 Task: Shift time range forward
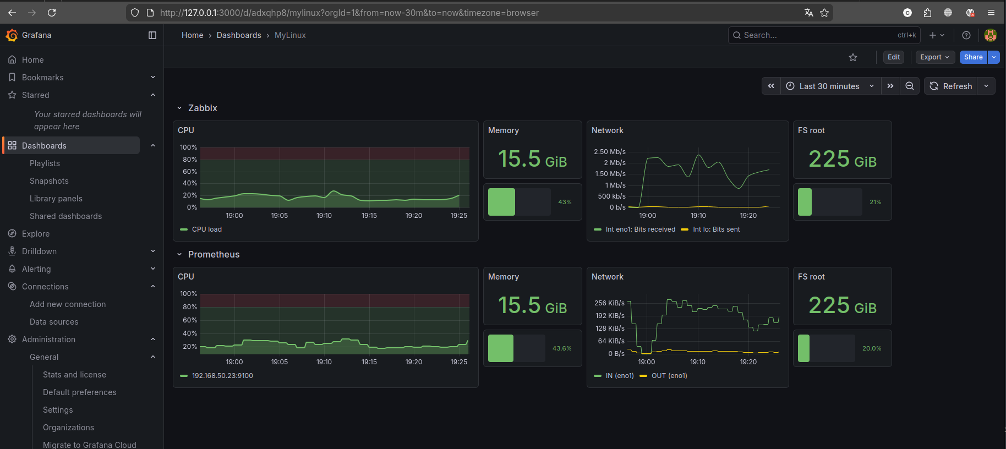click(890, 86)
